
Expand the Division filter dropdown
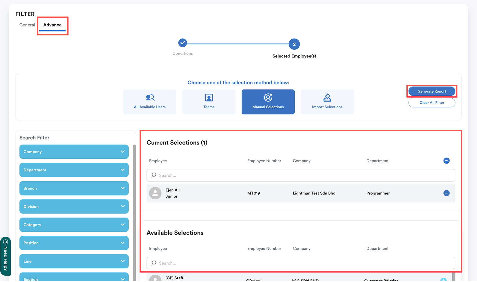74,206
